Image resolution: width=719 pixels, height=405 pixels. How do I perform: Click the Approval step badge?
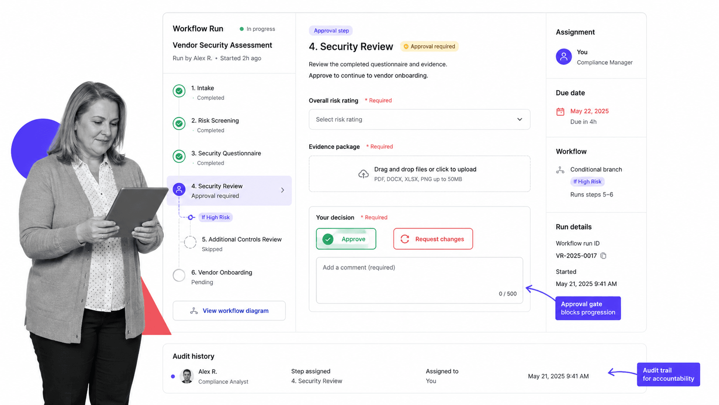(x=331, y=31)
